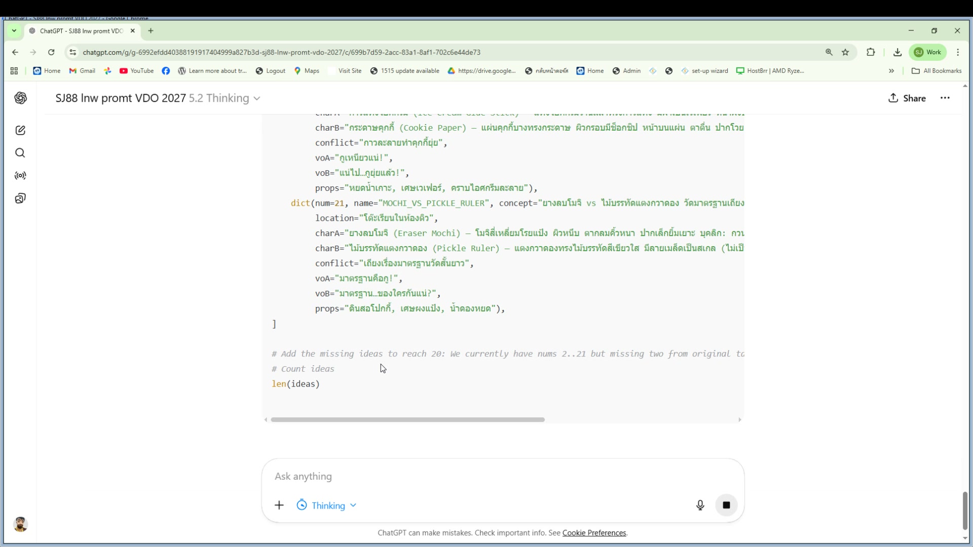Bookmark this page with star icon

(x=845, y=52)
